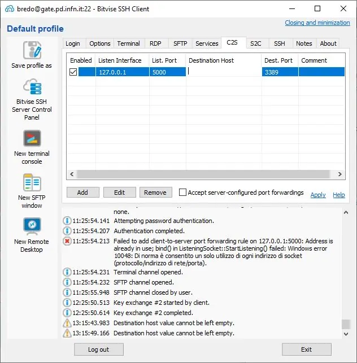
Task: Click warning icon at 13:15:49.166 entry
Action: click(x=67, y=333)
